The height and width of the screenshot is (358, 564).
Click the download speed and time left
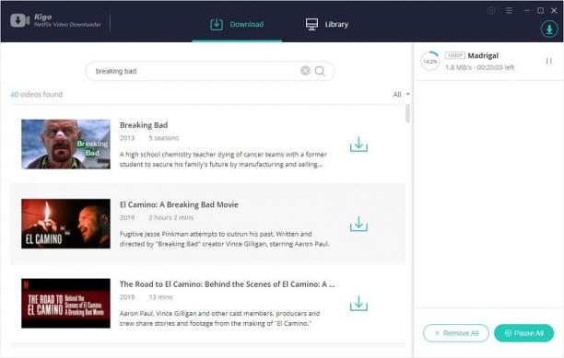479,67
